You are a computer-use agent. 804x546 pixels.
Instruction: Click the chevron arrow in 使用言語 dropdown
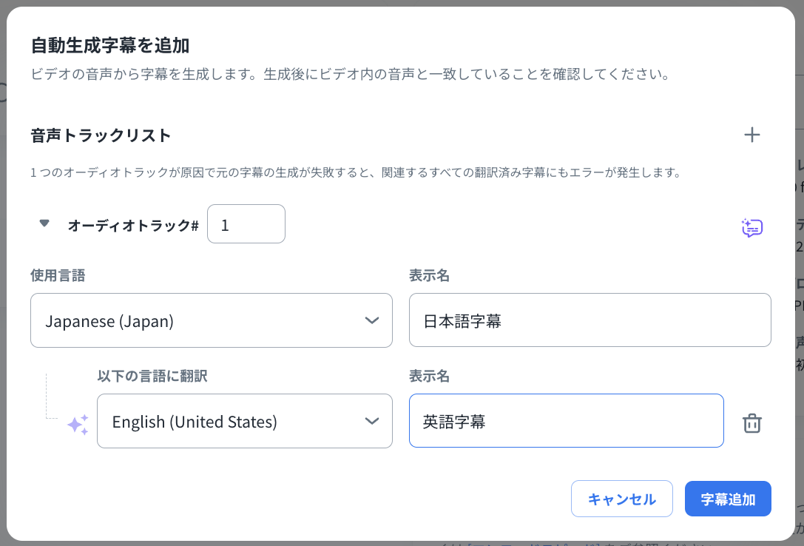coord(372,320)
